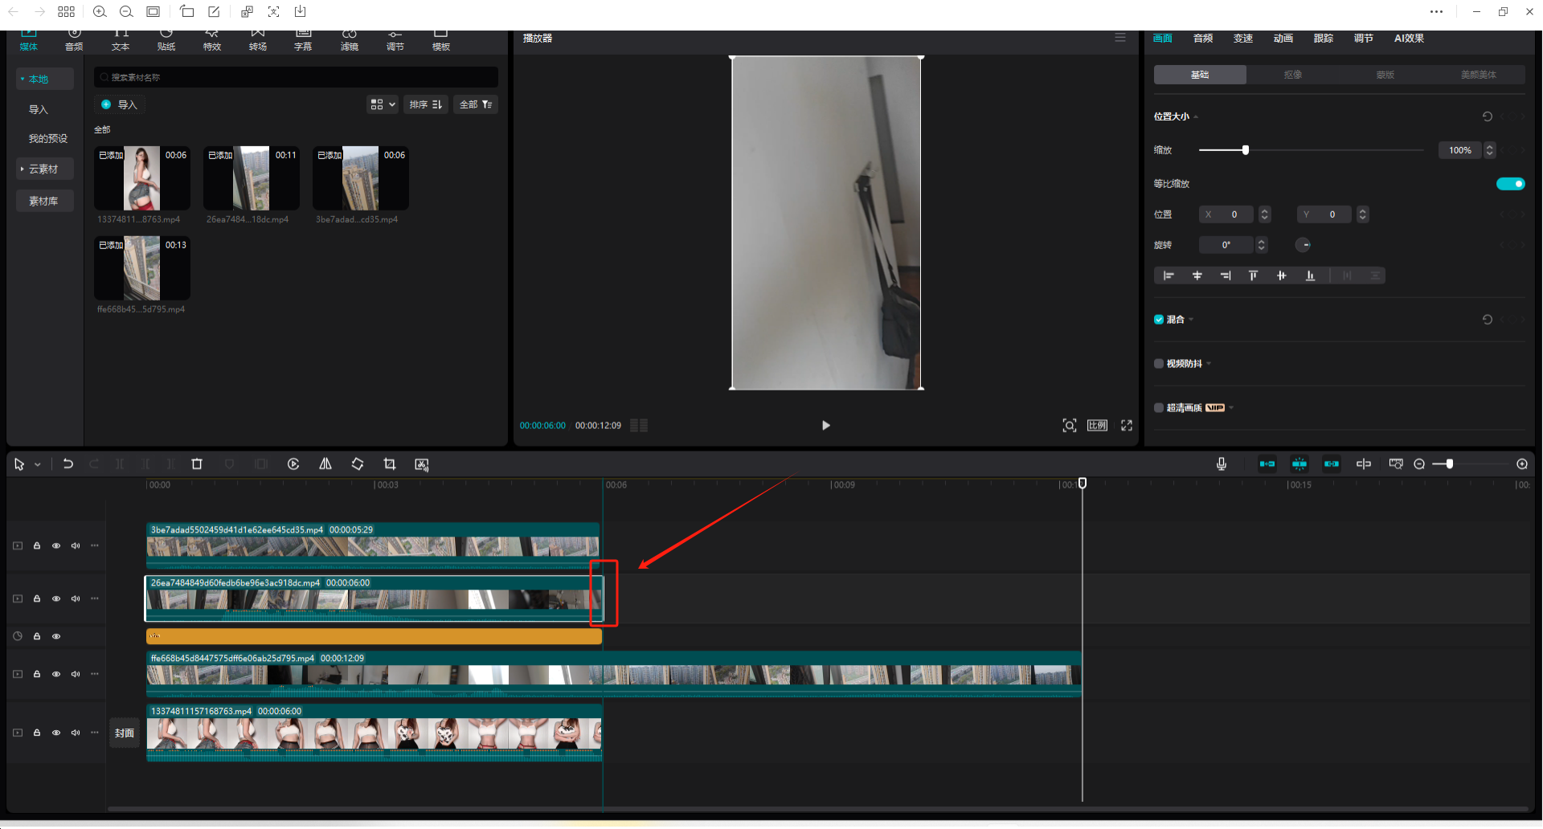This screenshot has width=1543, height=829.
Task: Toggle the auto snap icon
Action: [1299, 464]
